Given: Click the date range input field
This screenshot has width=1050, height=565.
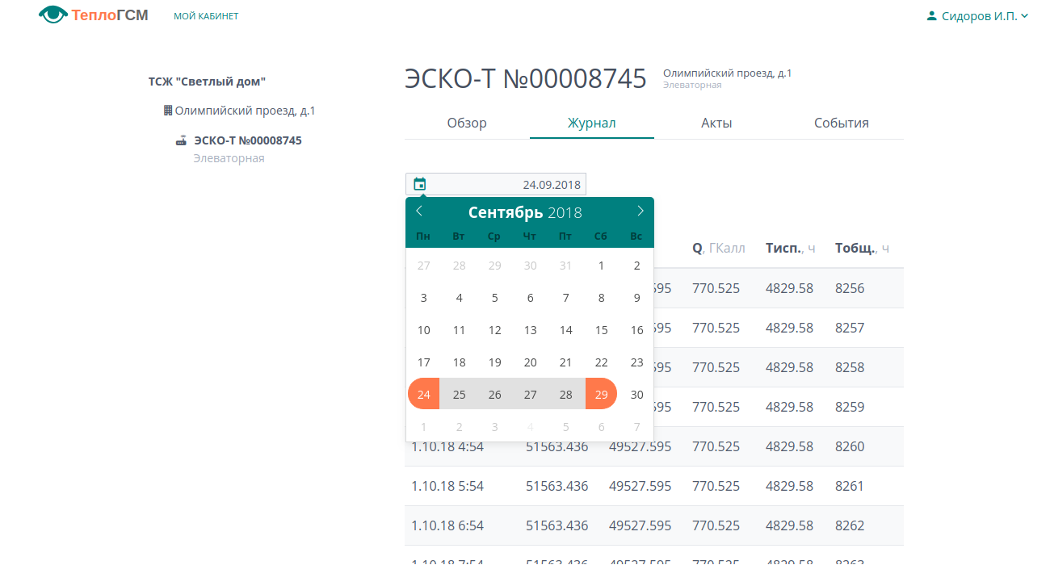Looking at the screenshot, I should [496, 184].
